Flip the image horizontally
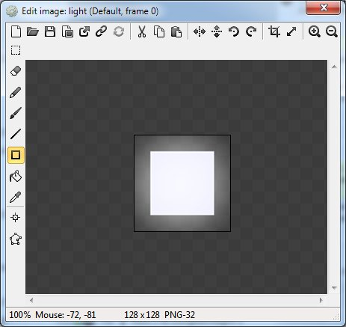Image resolution: width=346 pixels, height=327 pixels. (200, 31)
